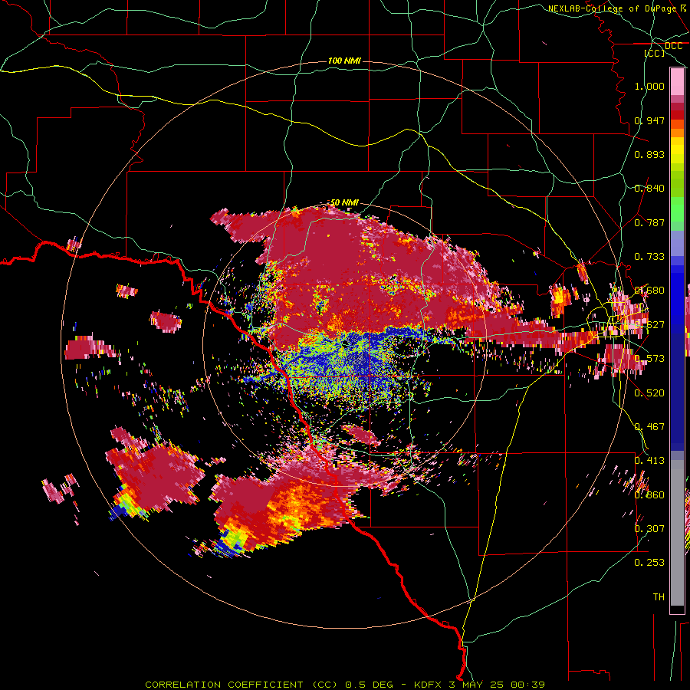Select the 0.947 scale value
690x690 pixels.
(x=649, y=120)
